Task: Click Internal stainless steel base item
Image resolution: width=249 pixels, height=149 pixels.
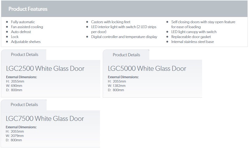Action: [193, 42]
